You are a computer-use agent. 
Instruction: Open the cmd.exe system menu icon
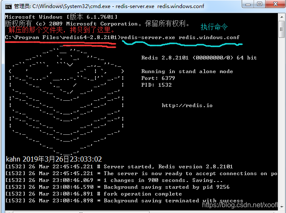tap(9, 6)
